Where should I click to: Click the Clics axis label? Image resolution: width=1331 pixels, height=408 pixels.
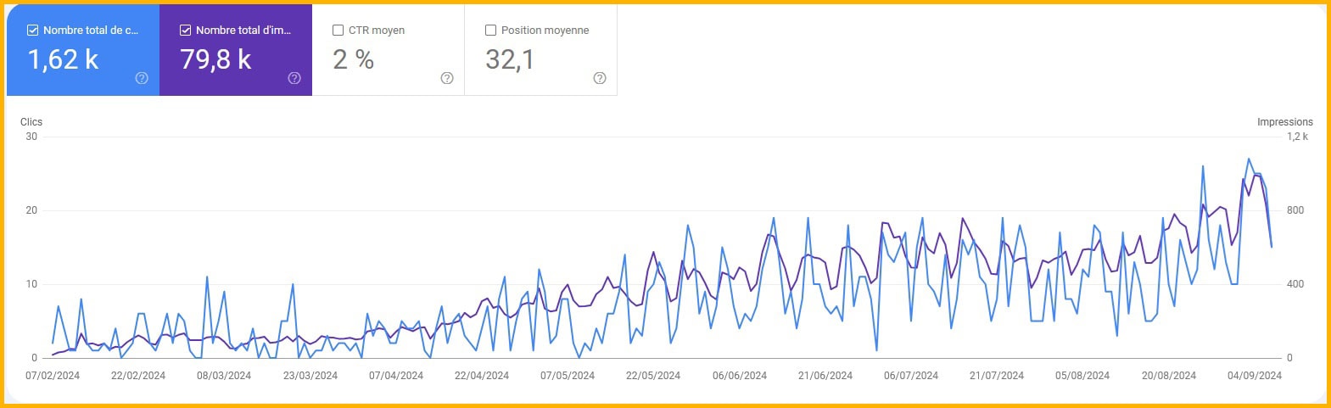coord(31,122)
